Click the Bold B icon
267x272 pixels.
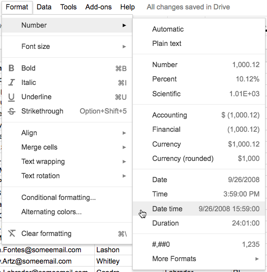11,68
